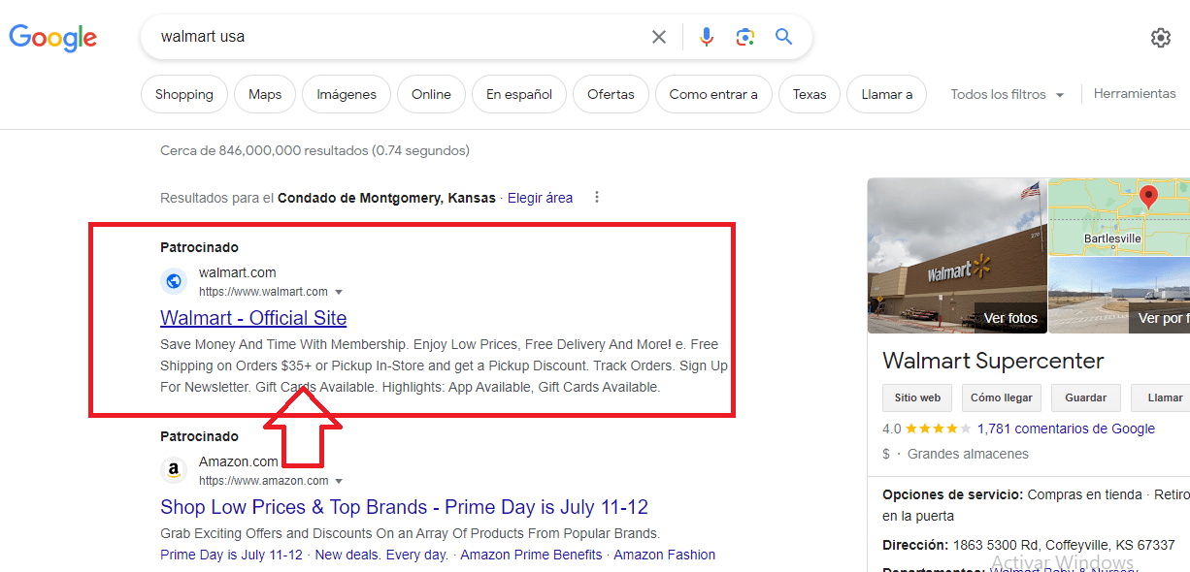Switch to the Imágenes filter tab

click(346, 94)
